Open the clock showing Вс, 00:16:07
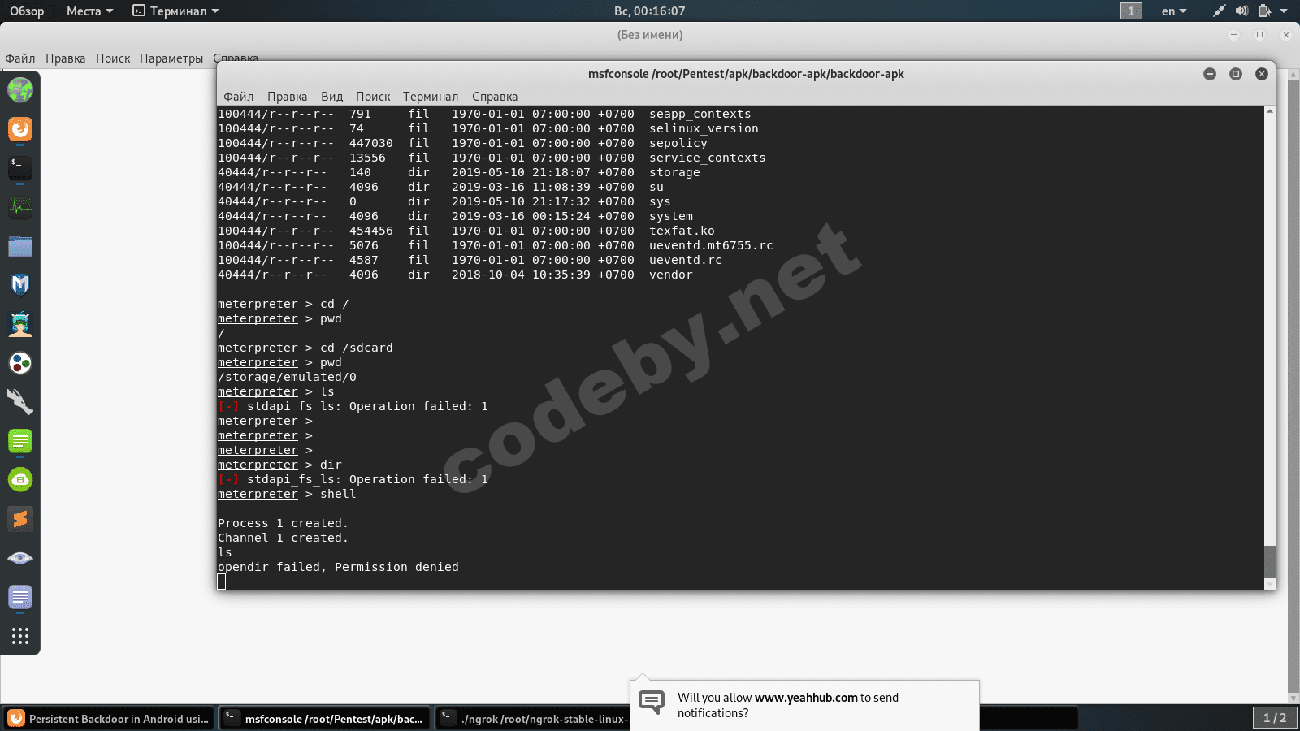The height and width of the screenshot is (731, 1300). 650,11
